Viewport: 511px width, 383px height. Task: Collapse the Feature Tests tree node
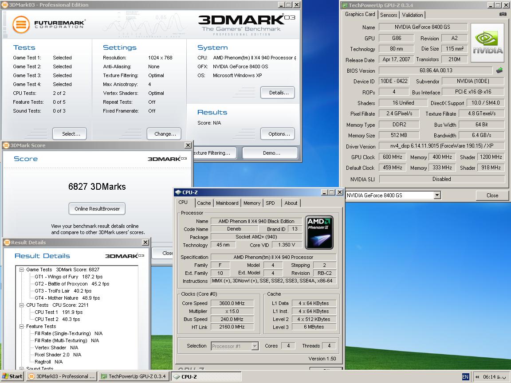[21, 326]
